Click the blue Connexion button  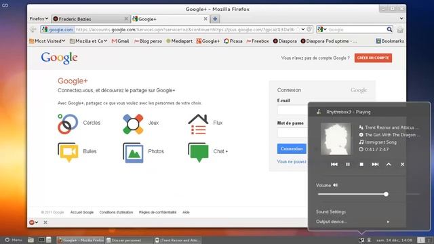(x=292, y=148)
